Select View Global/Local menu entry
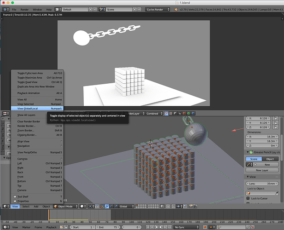Screen dimensions: 284x230 point(37,109)
